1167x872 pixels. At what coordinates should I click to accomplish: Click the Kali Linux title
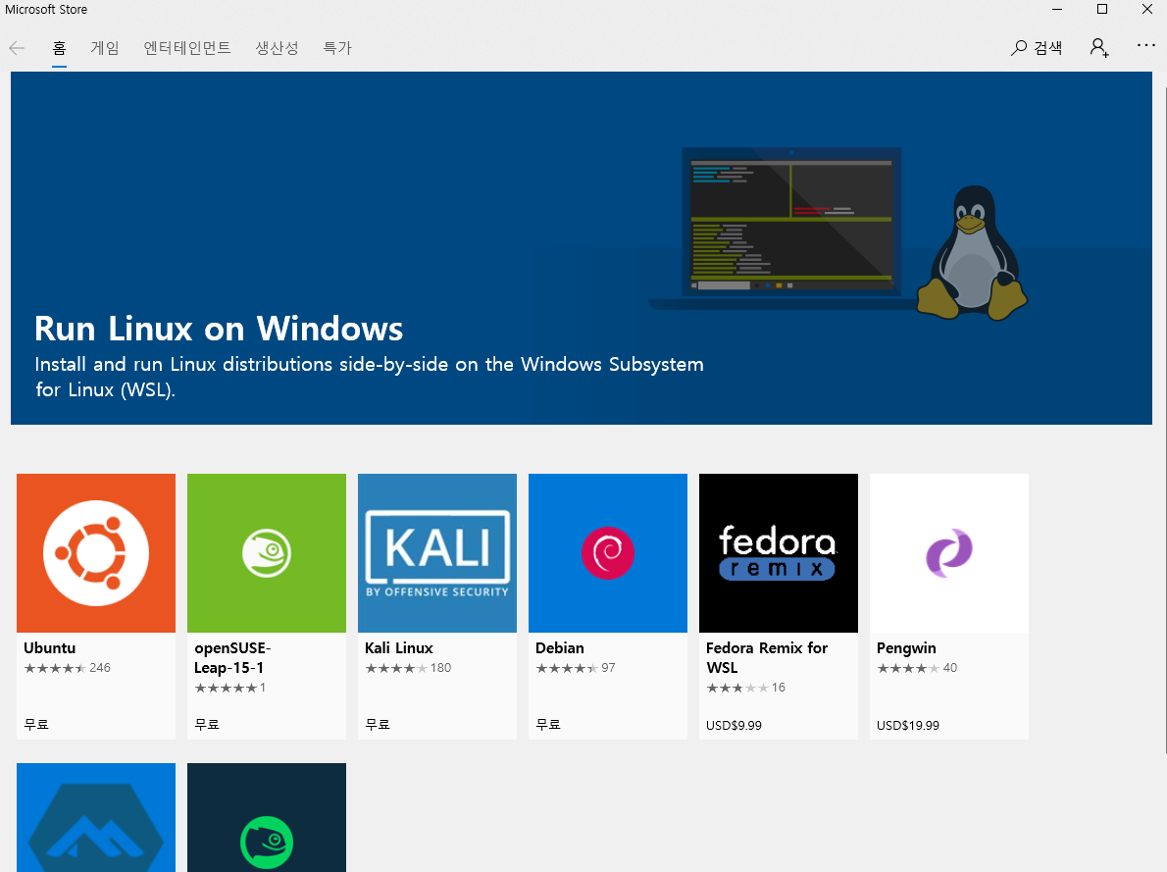(x=399, y=647)
